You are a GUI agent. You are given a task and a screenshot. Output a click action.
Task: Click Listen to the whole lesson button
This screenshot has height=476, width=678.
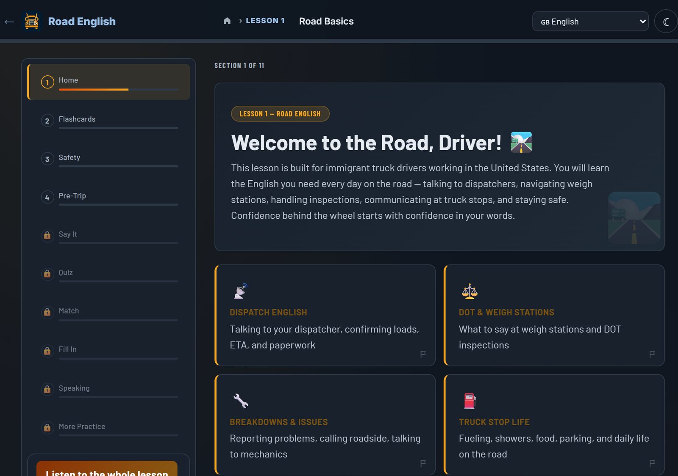click(107, 469)
